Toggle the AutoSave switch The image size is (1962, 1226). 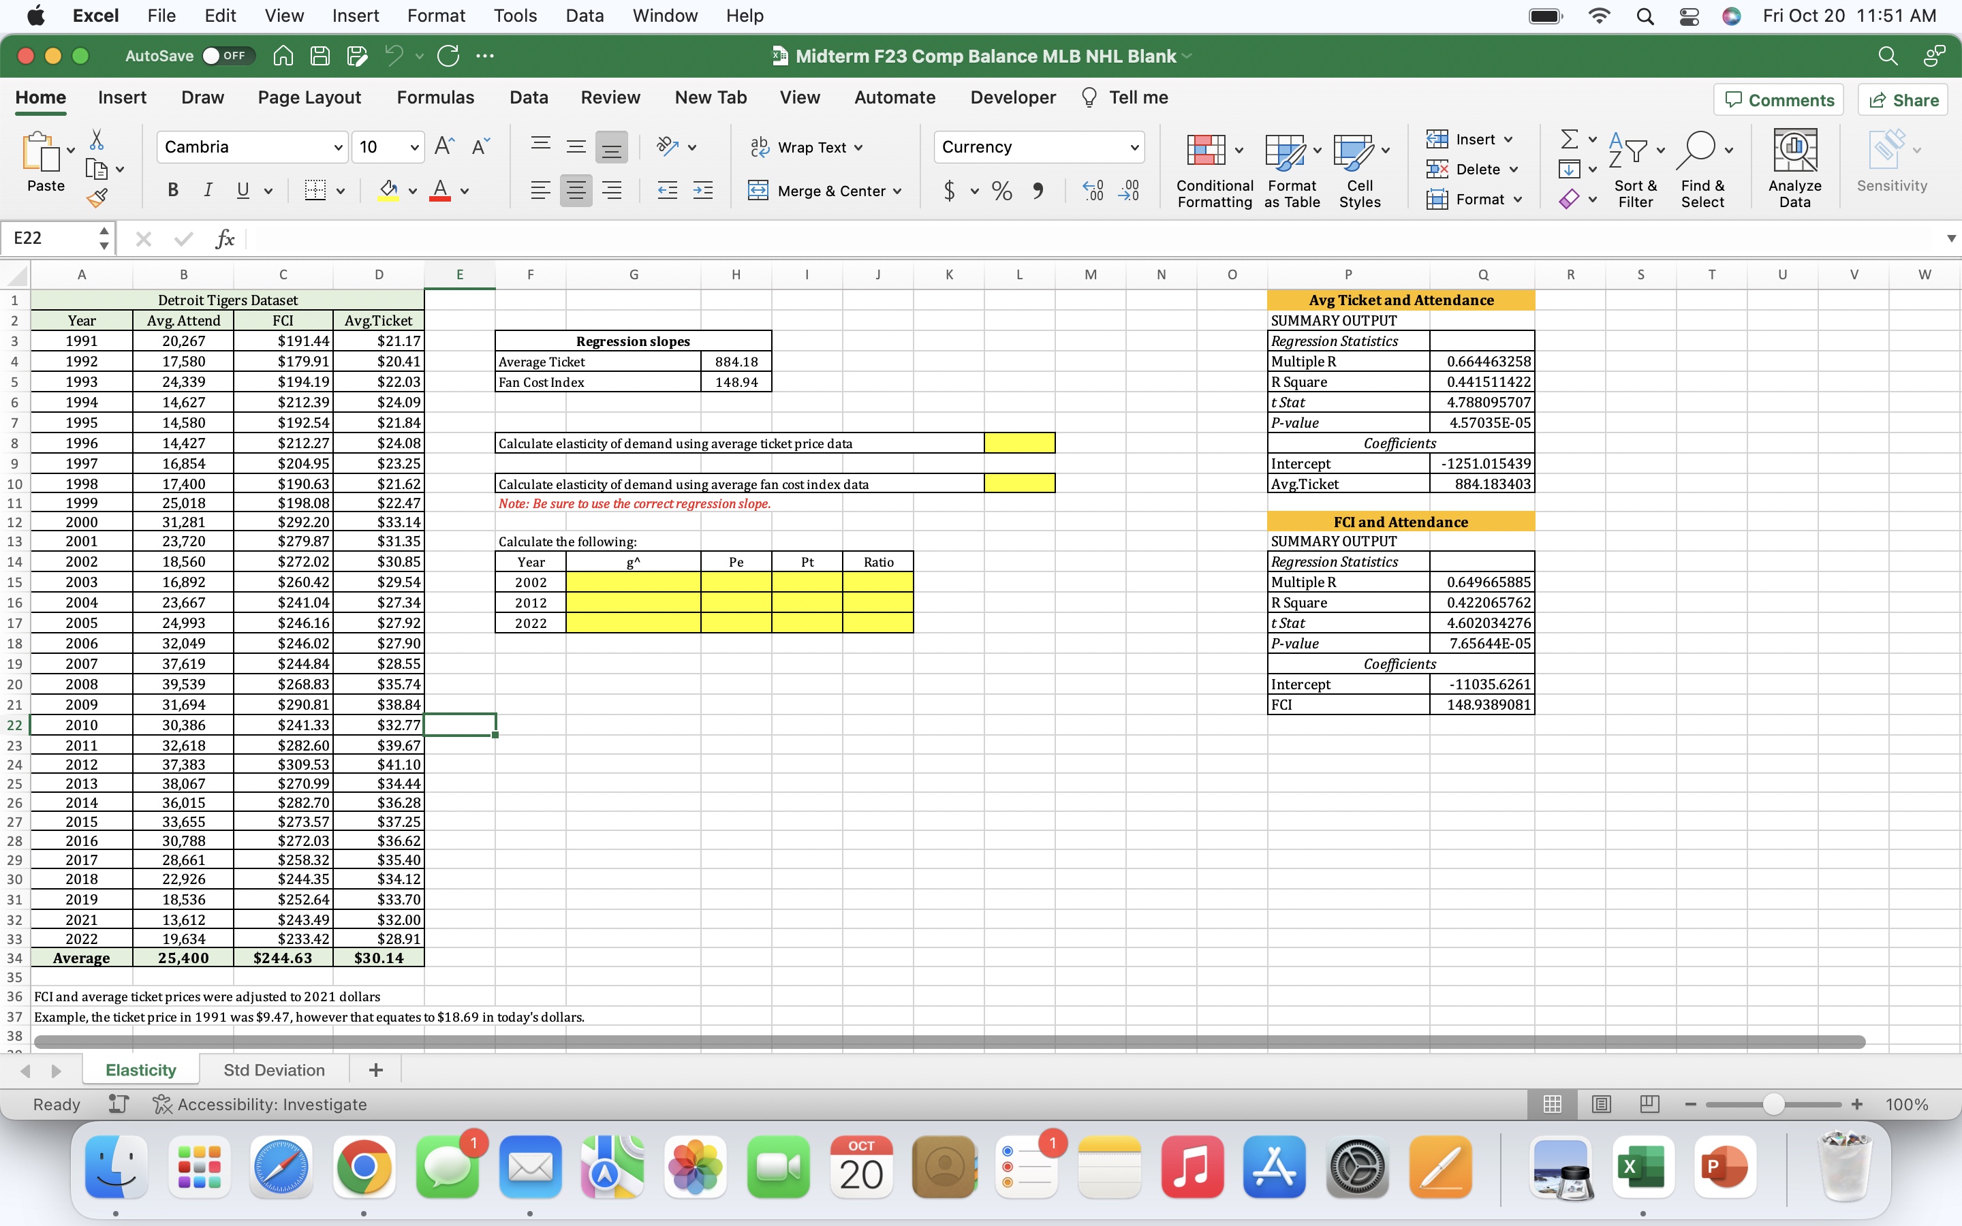click(226, 56)
